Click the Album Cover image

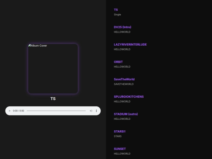(53, 69)
